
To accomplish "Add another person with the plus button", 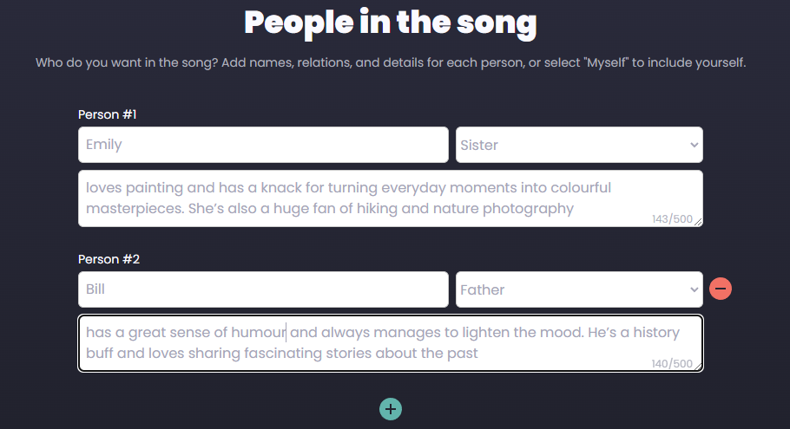I will pyautogui.click(x=391, y=408).
